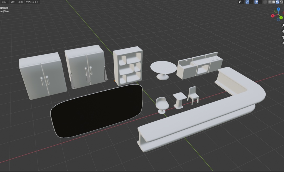Expand the gizmo options dropdown arrow
The image size is (284, 172).
(x=251, y=2)
